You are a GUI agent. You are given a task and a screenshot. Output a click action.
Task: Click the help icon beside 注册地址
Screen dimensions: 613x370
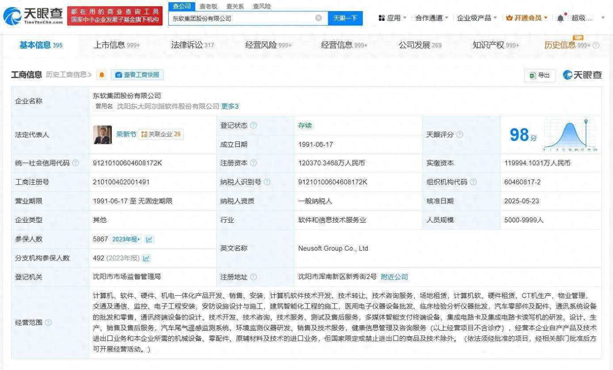253,277
